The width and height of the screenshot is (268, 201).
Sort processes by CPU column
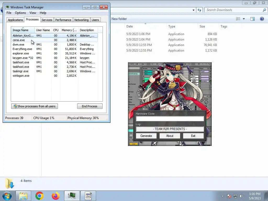pos(56,30)
